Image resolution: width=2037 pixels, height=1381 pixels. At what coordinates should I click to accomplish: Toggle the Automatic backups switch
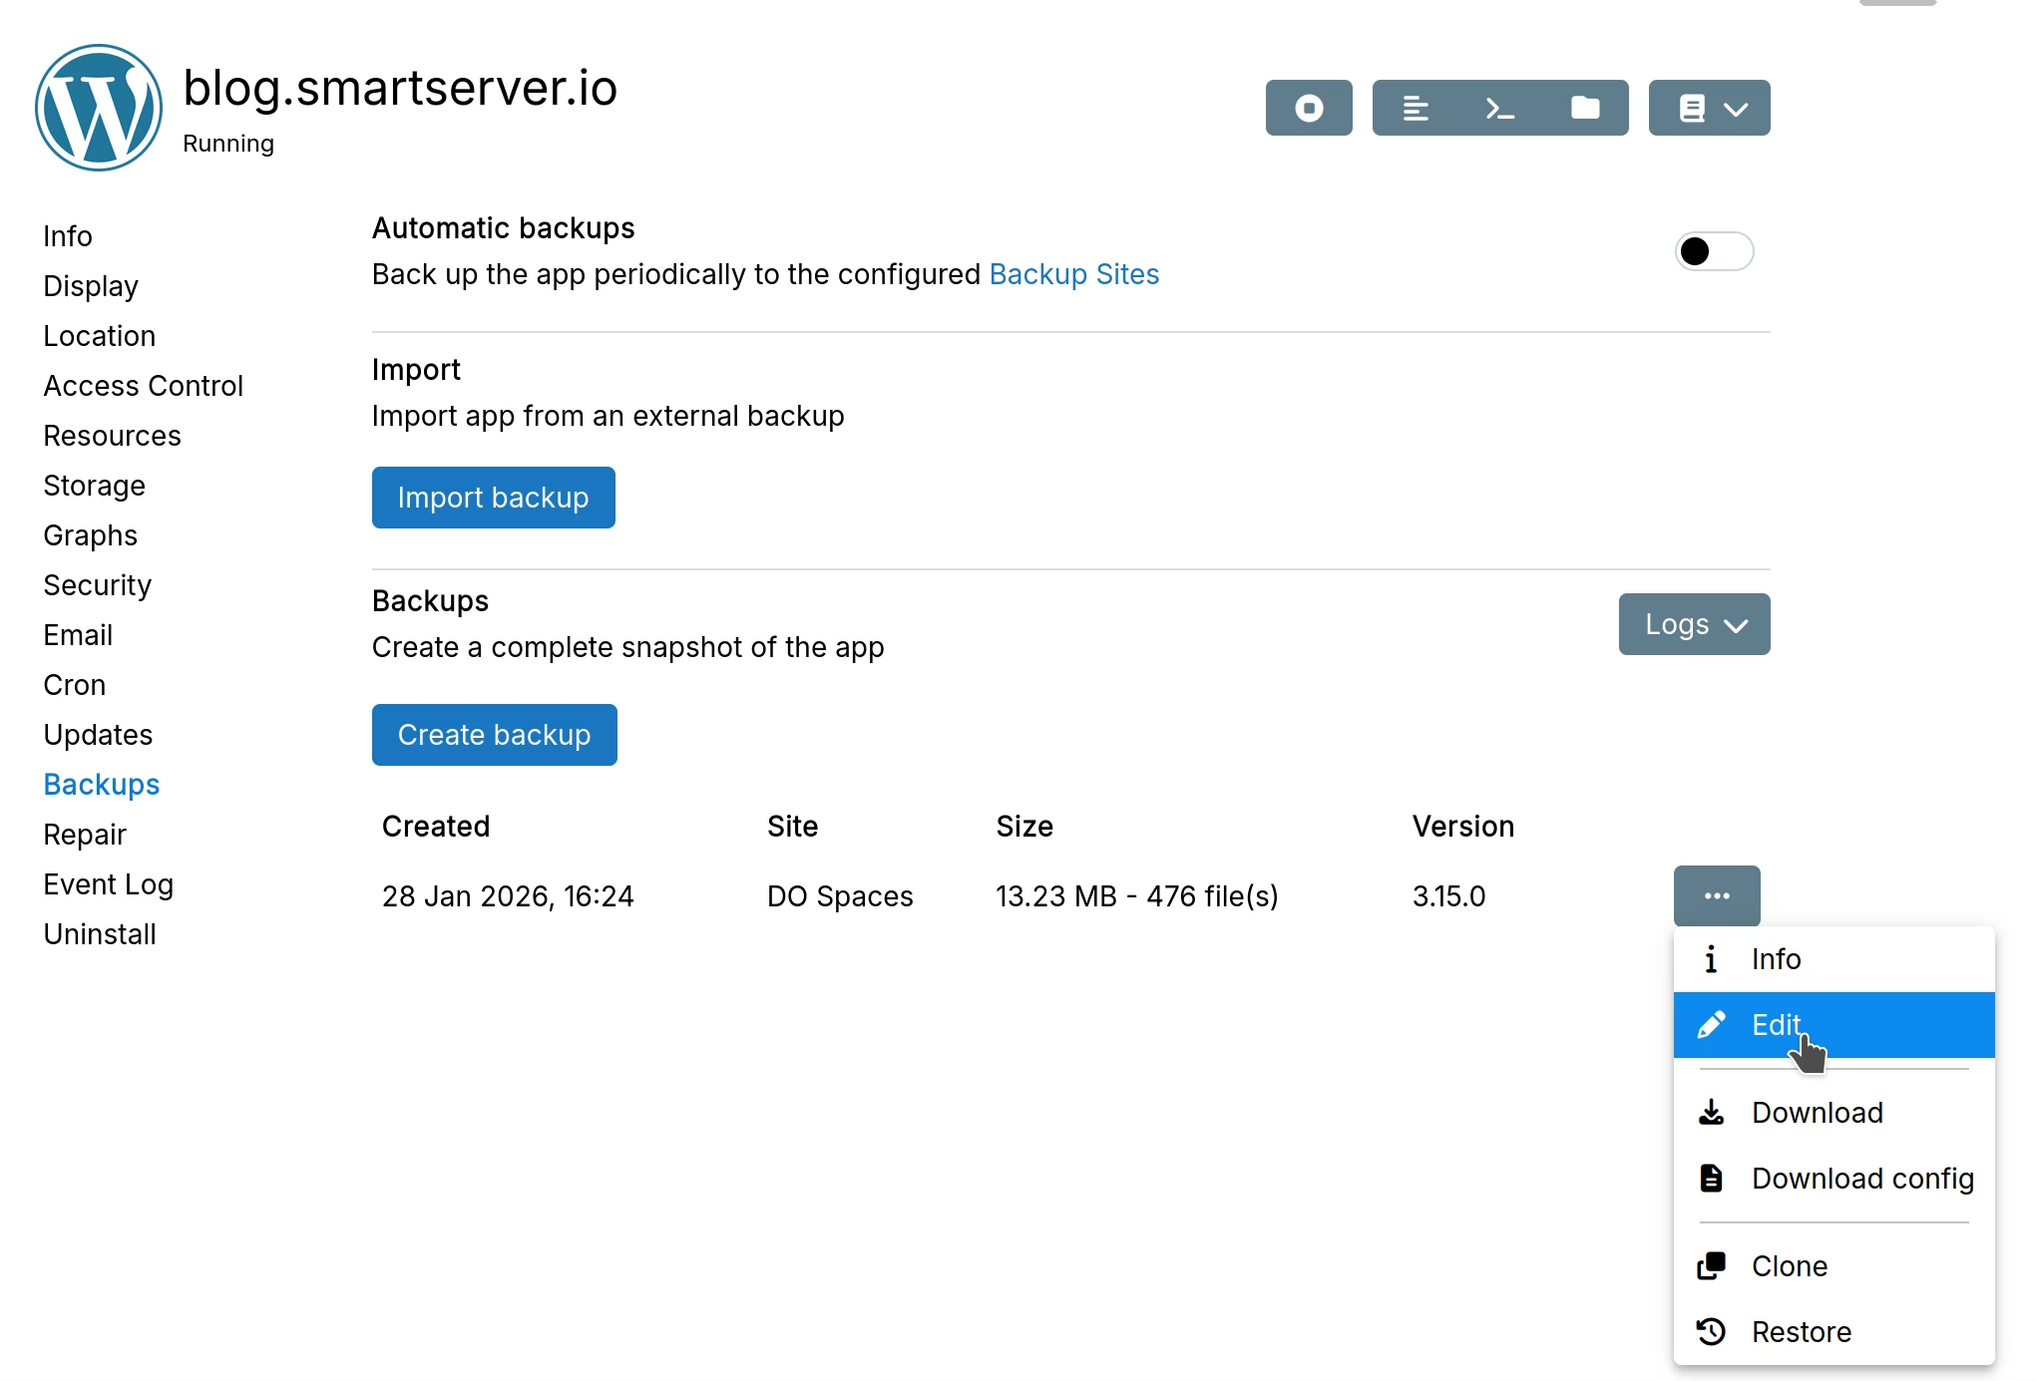click(x=1713, y=251)
